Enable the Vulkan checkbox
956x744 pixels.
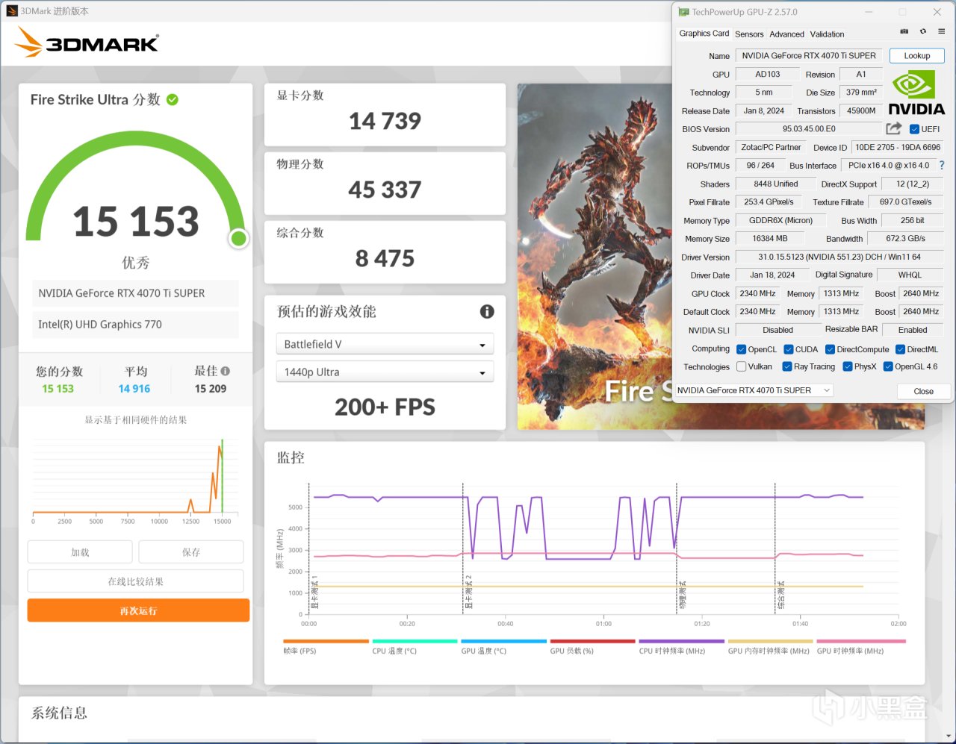[742, 366]
